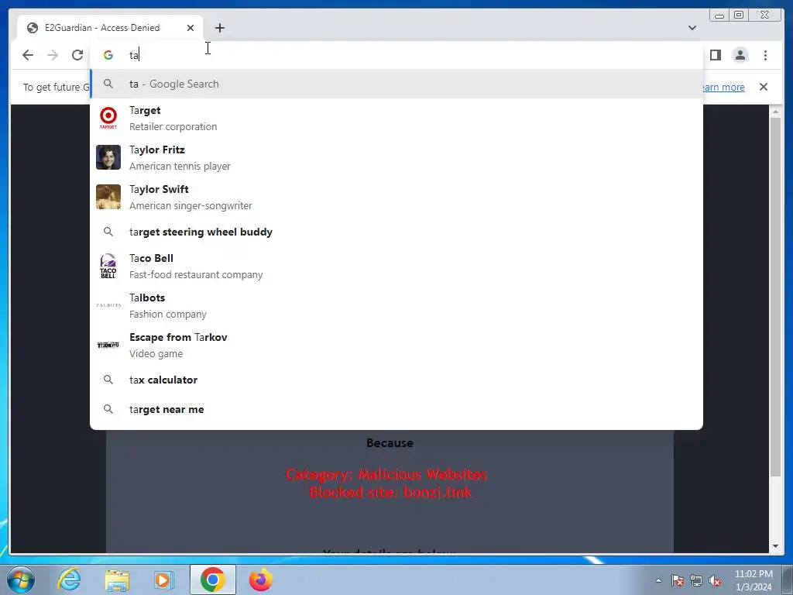Click search icon beside 'tax calculator'
The width and height of the screenshot is (793, 595).
point(108,380)
